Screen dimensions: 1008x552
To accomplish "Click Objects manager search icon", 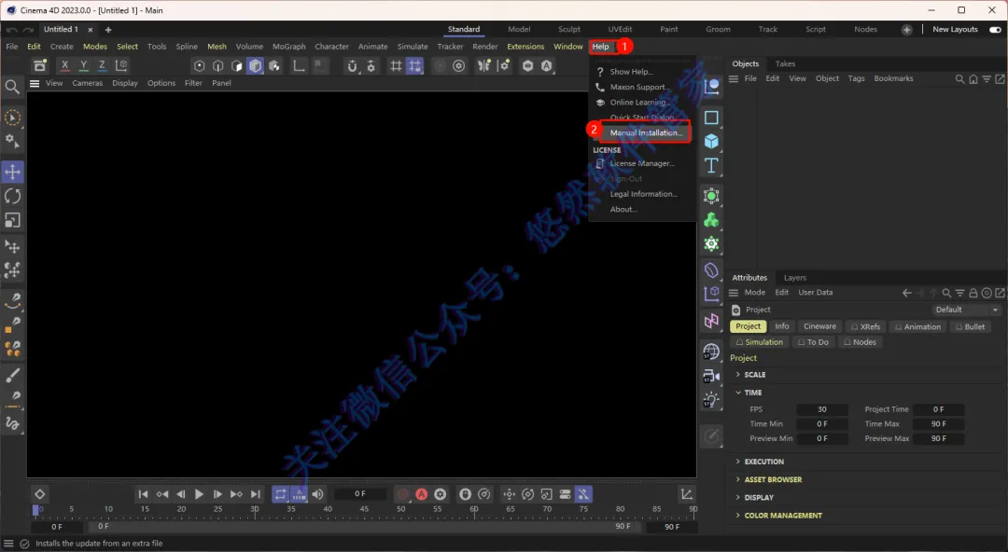I will click(x=959, y=79).
